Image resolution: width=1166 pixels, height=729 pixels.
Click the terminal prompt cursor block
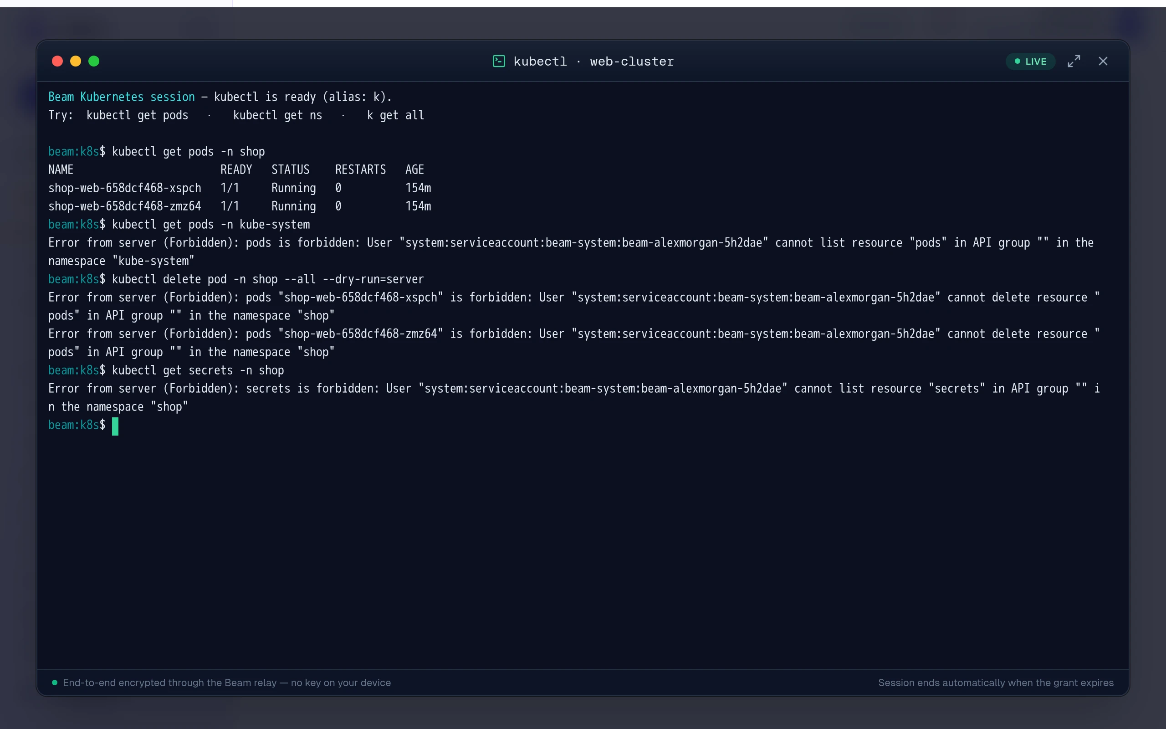(x=115, y=426)
